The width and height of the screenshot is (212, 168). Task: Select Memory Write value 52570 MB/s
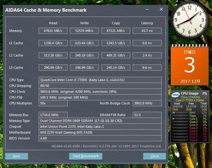pos(84,31)
